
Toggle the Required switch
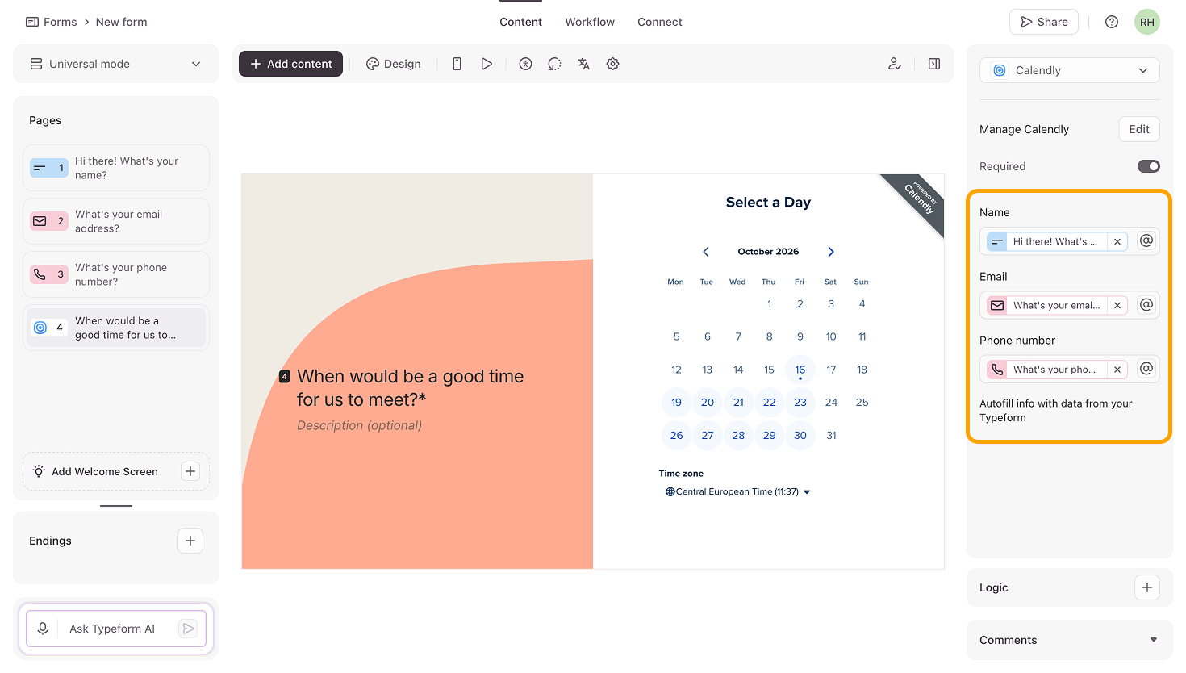(x=1149, y=166)
